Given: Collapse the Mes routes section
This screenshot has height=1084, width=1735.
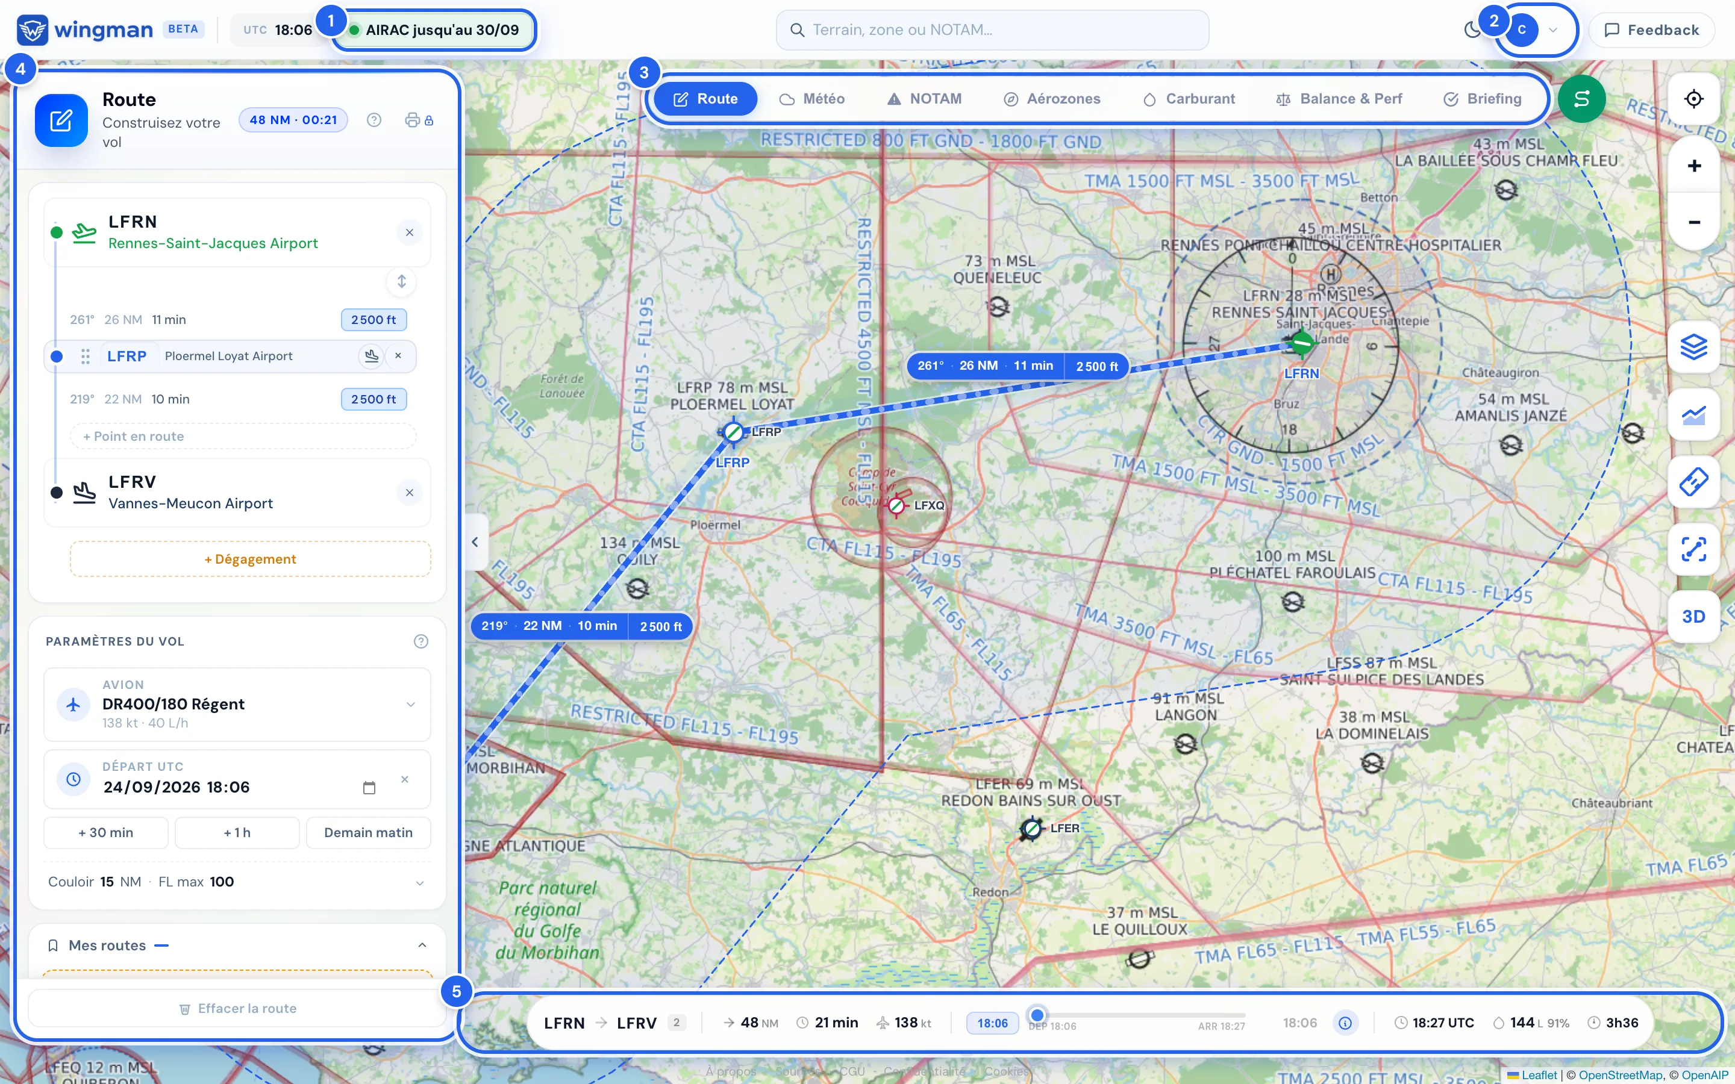Looking at the screenshot, I should (x=422, y=945).
